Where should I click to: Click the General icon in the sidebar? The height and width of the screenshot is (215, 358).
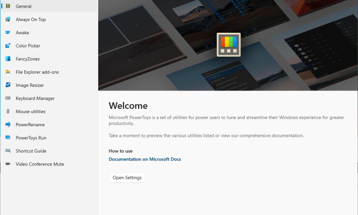click(x=8, y=6)
